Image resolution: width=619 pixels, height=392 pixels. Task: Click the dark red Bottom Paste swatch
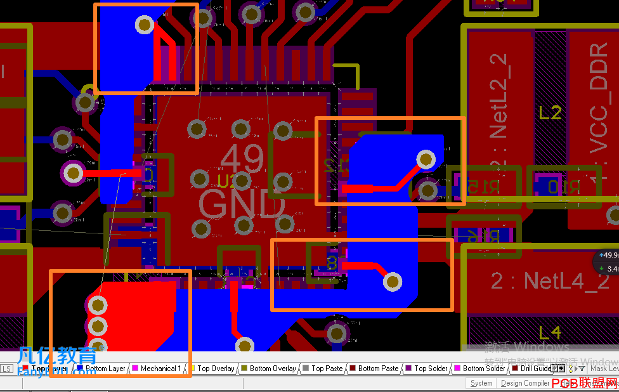(x=353, y=369)
